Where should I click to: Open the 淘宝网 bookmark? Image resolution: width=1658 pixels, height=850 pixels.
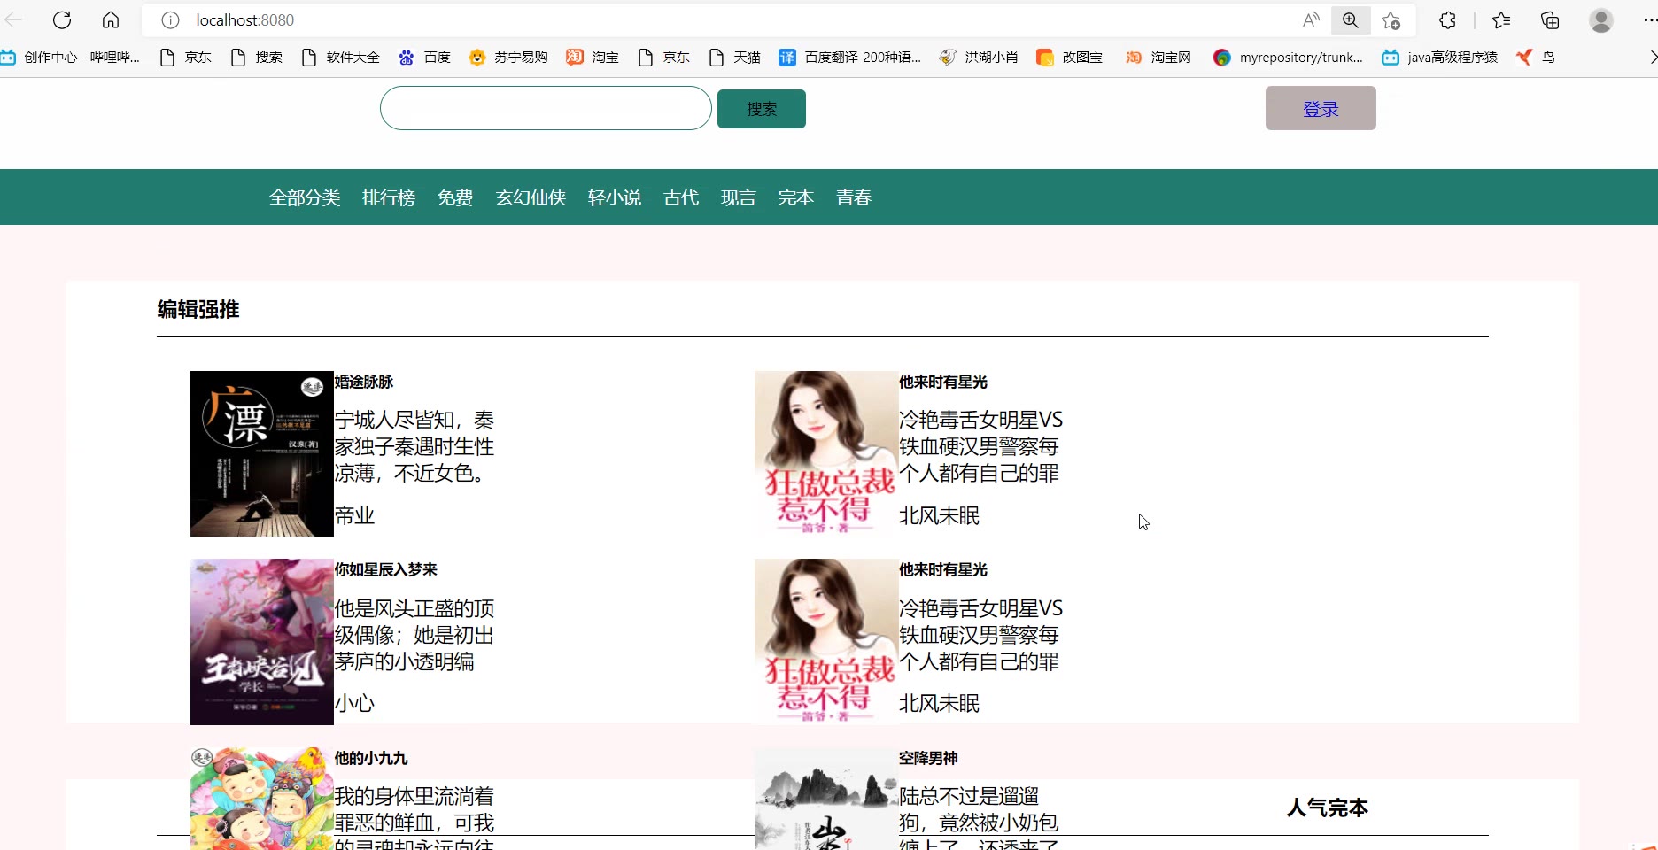(x=1158, y=58)
